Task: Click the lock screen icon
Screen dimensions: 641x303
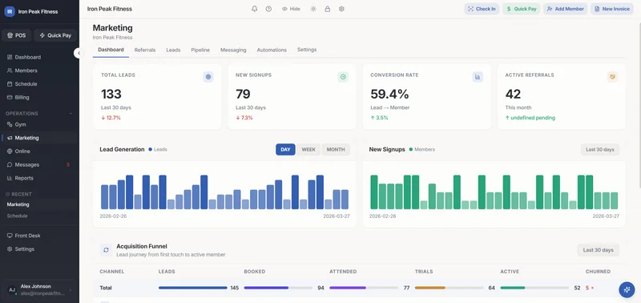Action: tap(328, 9)
